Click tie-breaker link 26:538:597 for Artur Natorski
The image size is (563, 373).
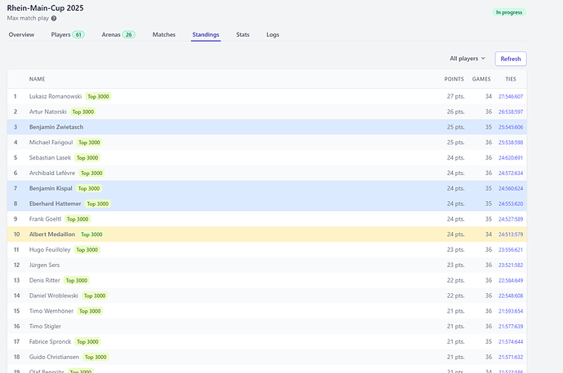pyautogui.click(x=511, y=112)
